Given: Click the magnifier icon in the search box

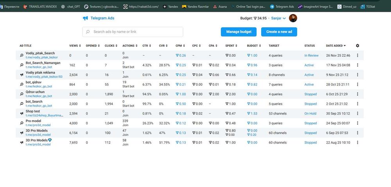Looking at the screenshot, I should click(88, 32).
